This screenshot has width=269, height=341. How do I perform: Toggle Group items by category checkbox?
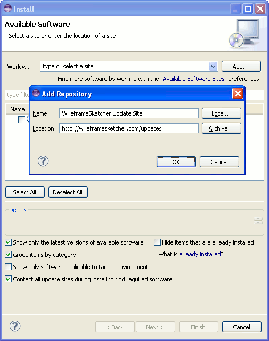(9, 255)
